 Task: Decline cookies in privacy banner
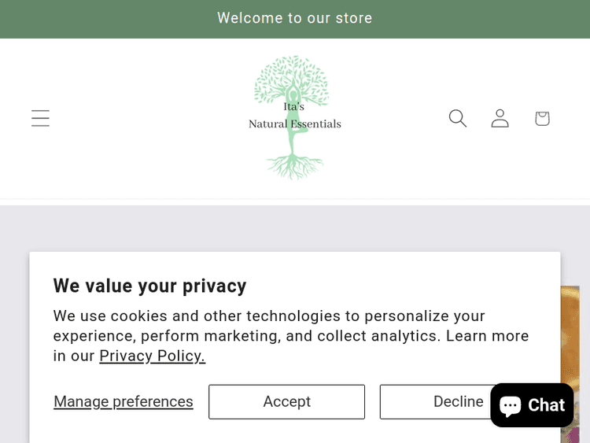(x=433, y=401)
